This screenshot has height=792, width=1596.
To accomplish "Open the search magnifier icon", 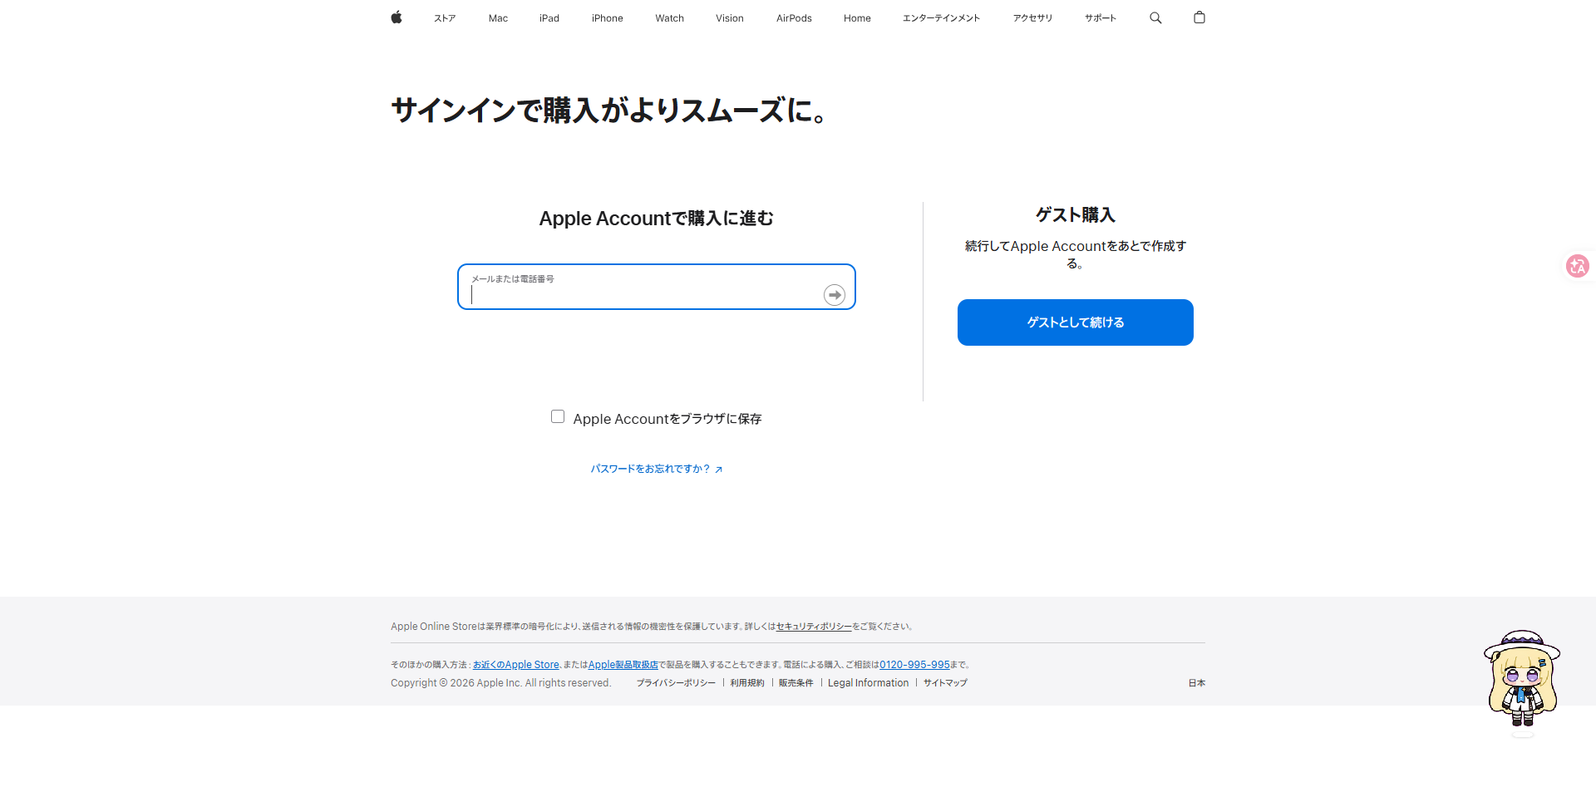I will point(1155,17).
